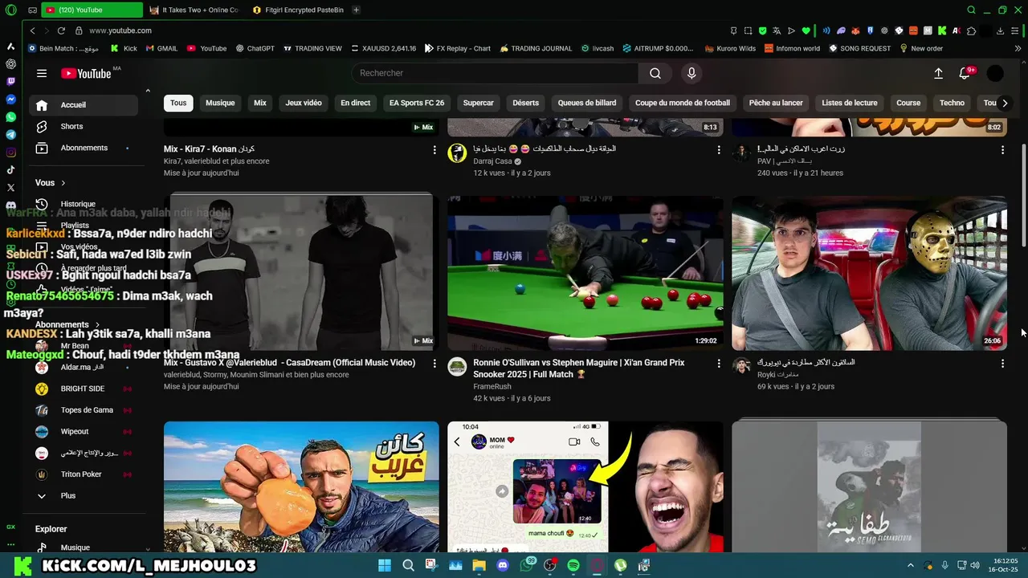Open the BRIGHT SIDE subscription channel

point(84,389)
